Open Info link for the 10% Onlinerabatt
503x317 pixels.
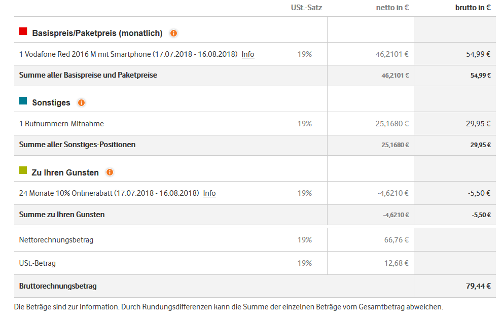tap(209, 193)
